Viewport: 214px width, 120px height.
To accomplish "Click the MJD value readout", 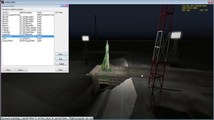I will pyautogui.click(x=190, y=8).
